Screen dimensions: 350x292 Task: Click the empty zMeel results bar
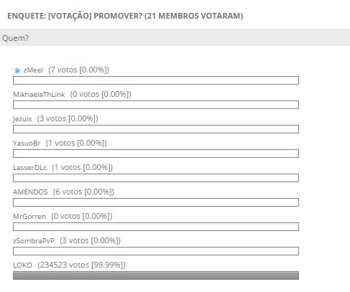click(x=156, y=80)
